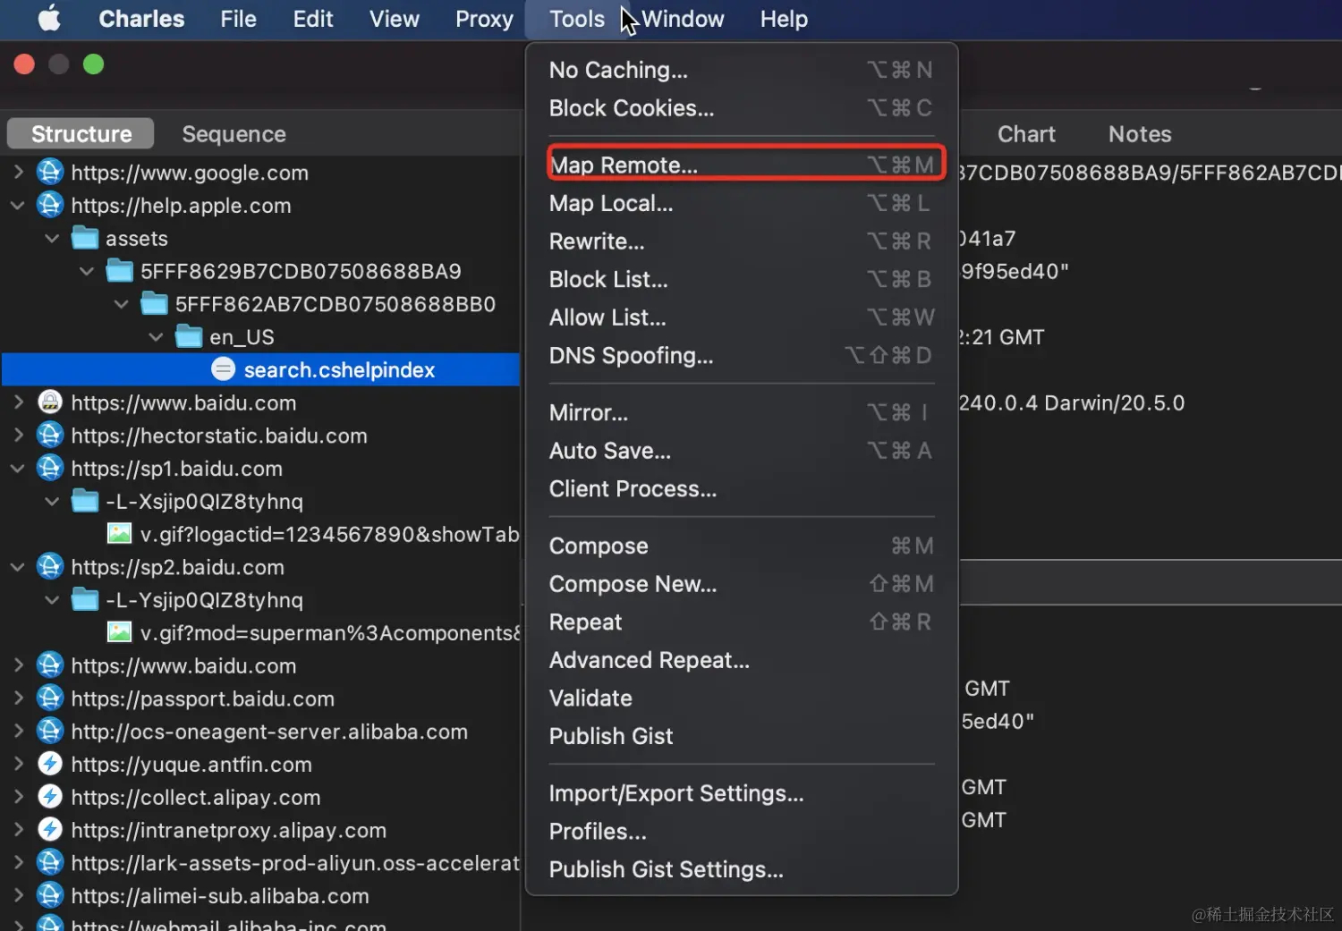Open the Rewrite... tool
The image size is (1342, 931).
(742, 241)
